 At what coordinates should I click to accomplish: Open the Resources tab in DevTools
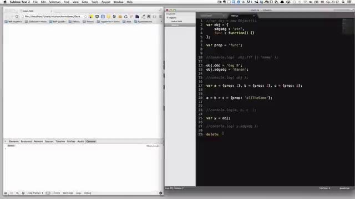point(26,142)
